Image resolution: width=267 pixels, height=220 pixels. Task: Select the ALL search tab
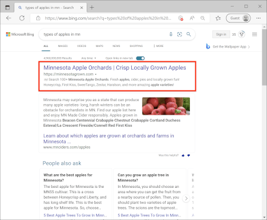coord(46,46)
